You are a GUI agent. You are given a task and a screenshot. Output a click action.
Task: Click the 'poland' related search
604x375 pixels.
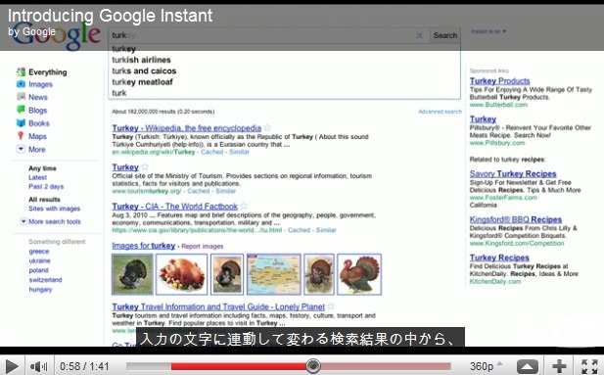point(38,270)
